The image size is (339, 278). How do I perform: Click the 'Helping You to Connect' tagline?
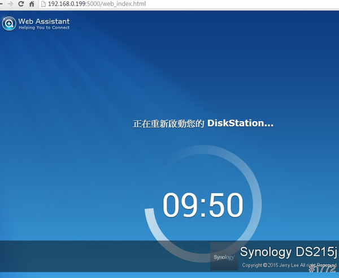(x=44, y=28)
